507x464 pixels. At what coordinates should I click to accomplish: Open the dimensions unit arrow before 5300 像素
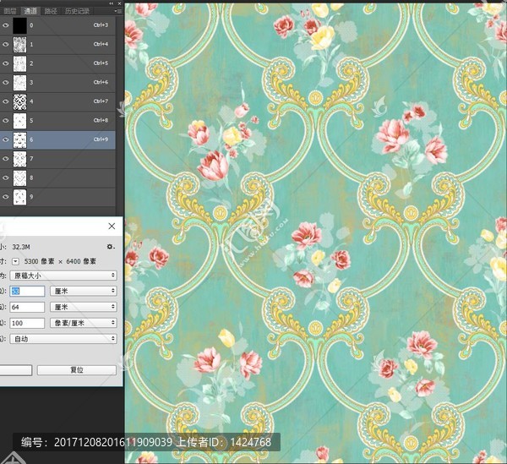tap(15, 261)
